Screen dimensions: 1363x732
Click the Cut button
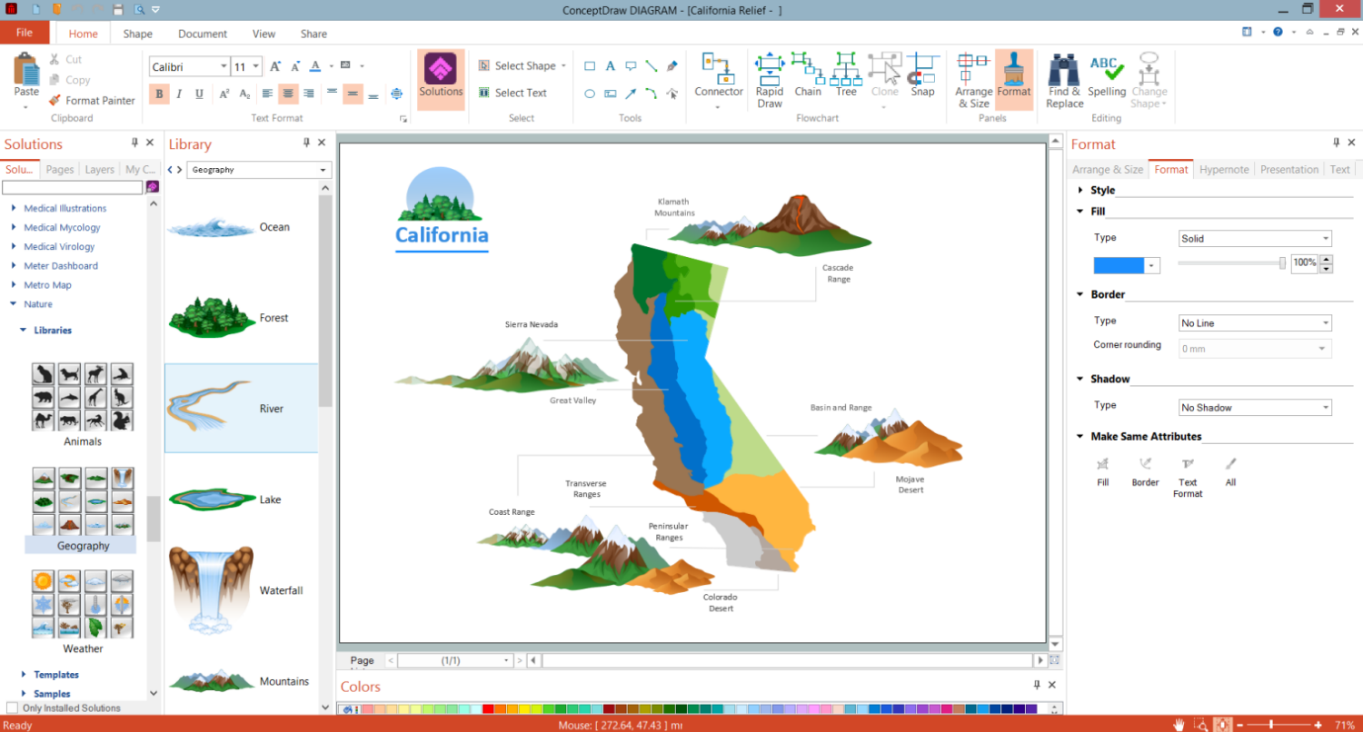click(65, 60)
